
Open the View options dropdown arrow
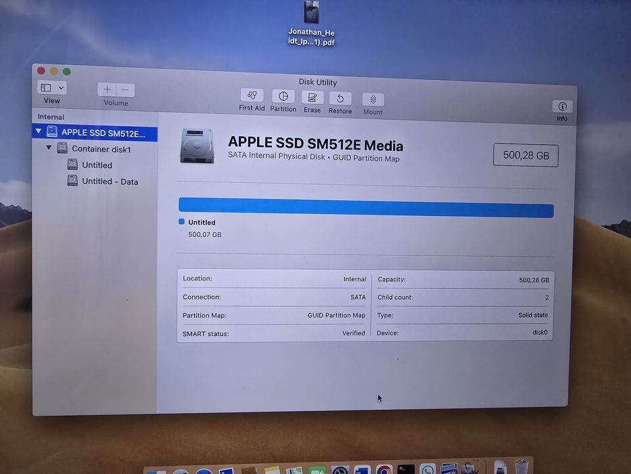61,88
